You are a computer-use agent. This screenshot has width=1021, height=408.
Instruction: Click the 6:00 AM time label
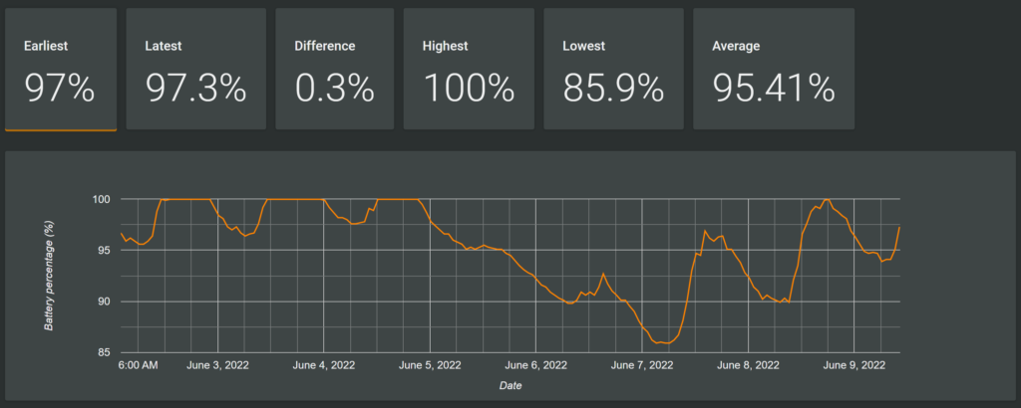point(138,366)
